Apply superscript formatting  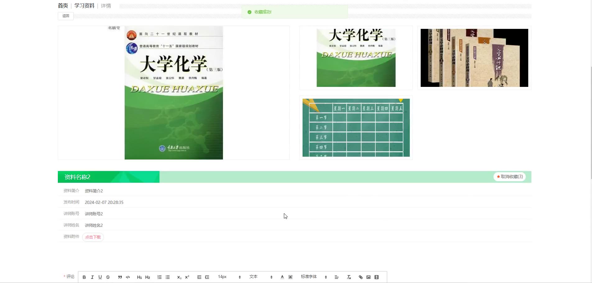point(187,277)
